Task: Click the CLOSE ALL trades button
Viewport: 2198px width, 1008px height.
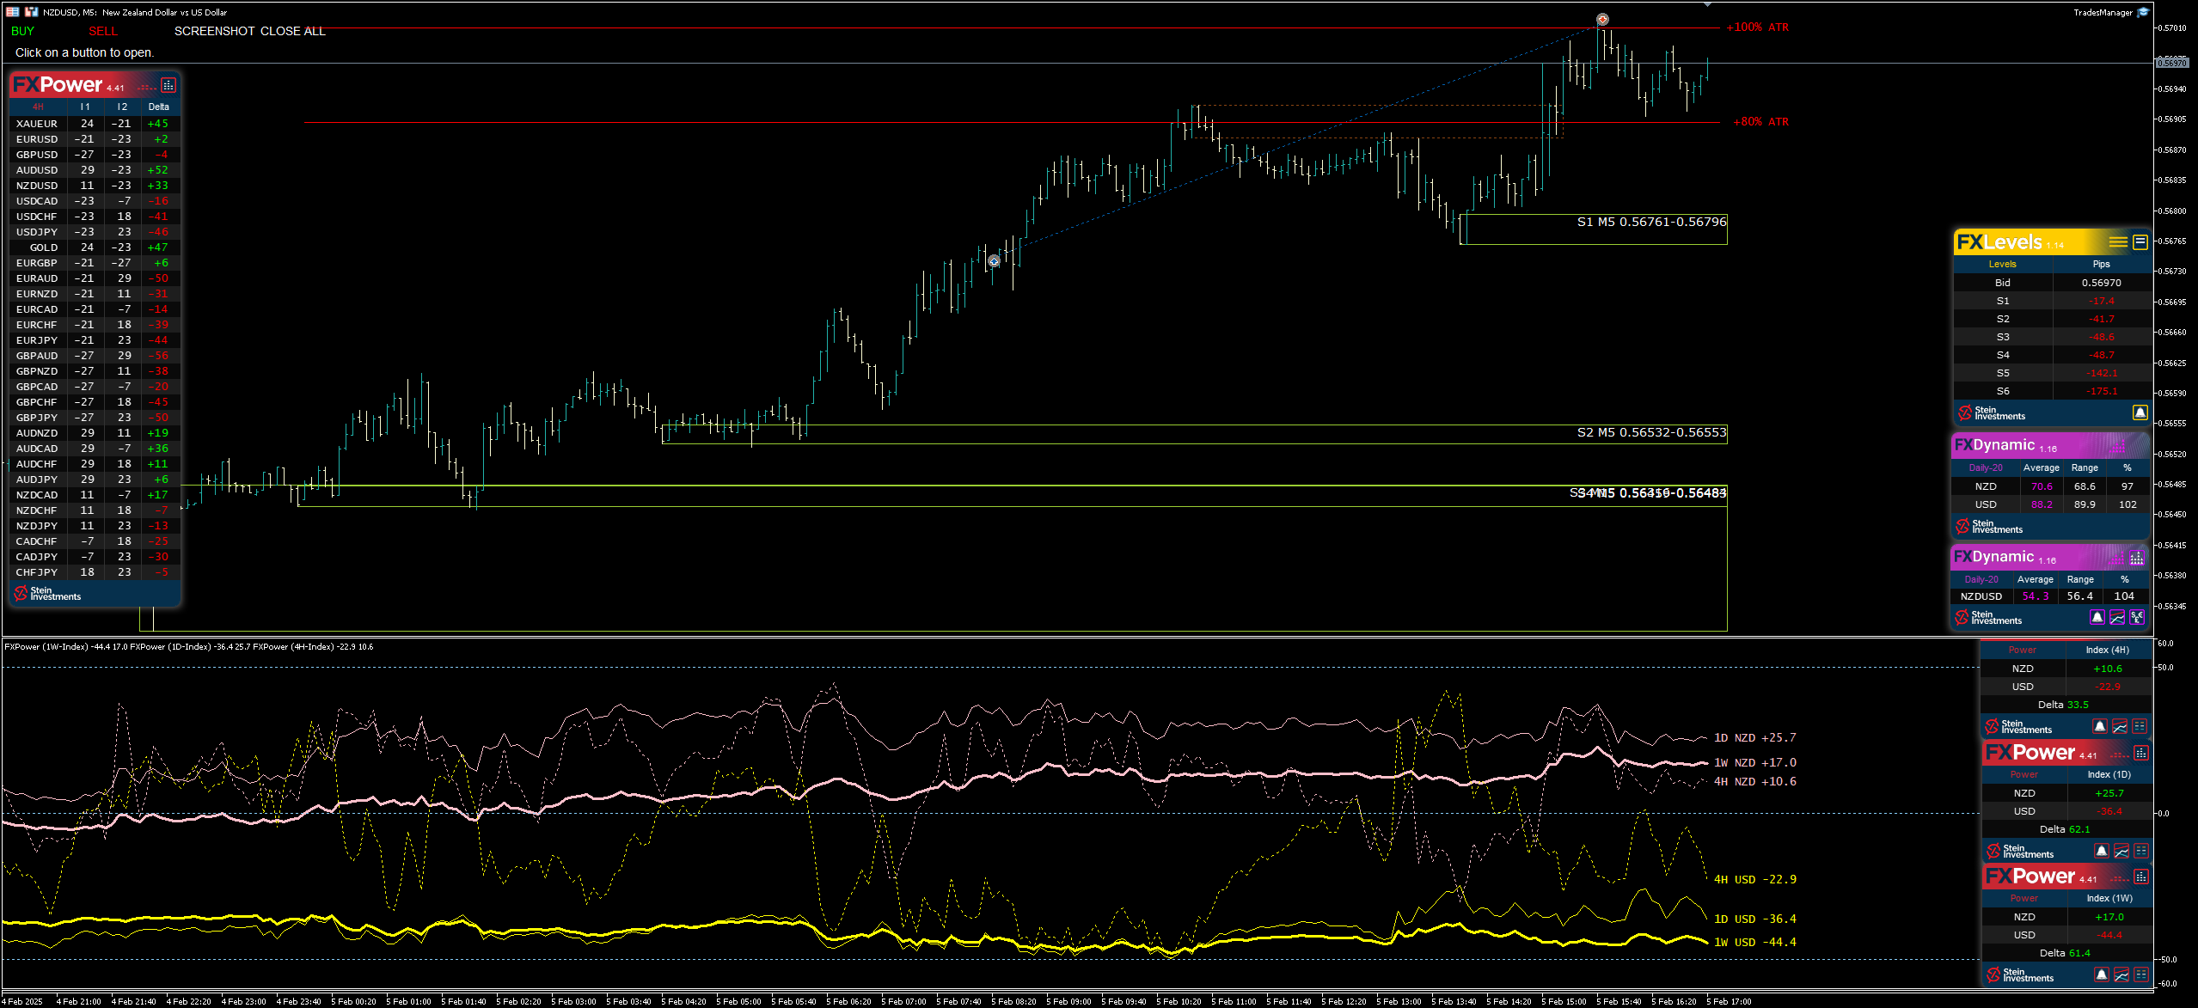Action: click(292, 31)
